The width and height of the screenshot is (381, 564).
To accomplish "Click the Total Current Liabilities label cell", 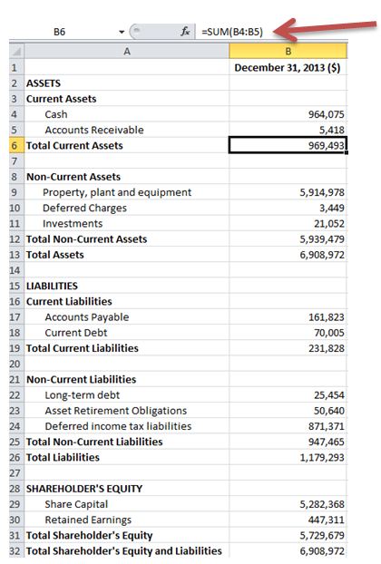I will (127, 348).
